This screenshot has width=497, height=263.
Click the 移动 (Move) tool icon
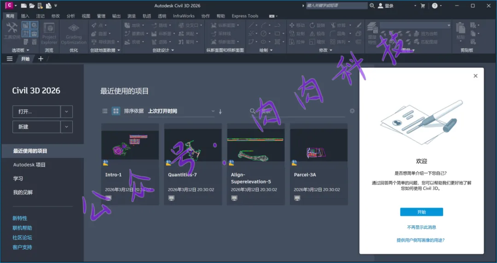click(x=292, y=25)
